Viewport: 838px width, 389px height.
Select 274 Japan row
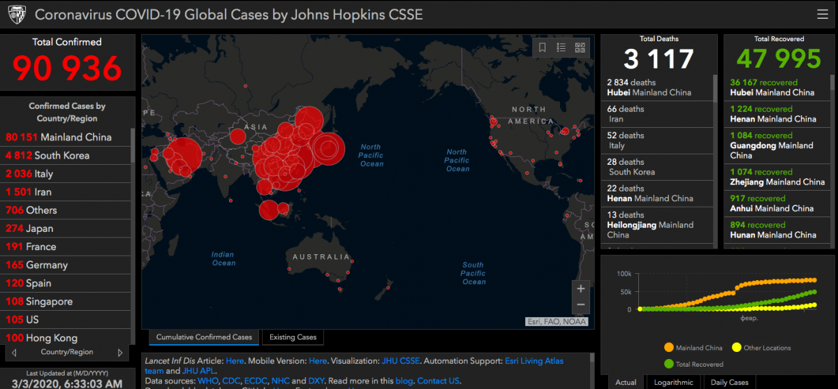66,228
